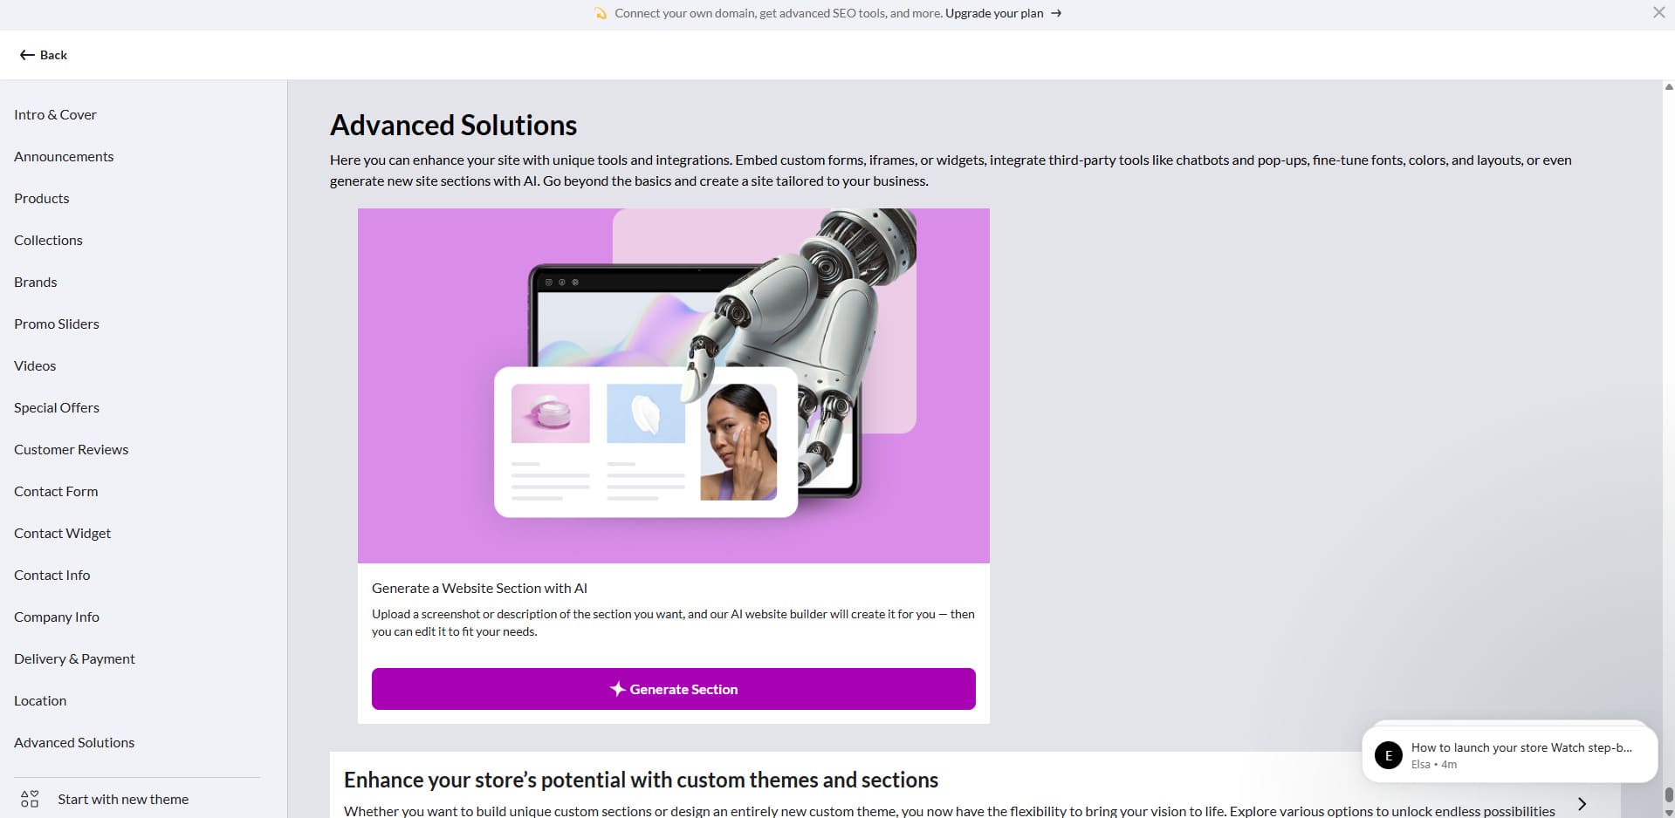
Task: Click the purple Generate Section button
Action: coord(674,689)
